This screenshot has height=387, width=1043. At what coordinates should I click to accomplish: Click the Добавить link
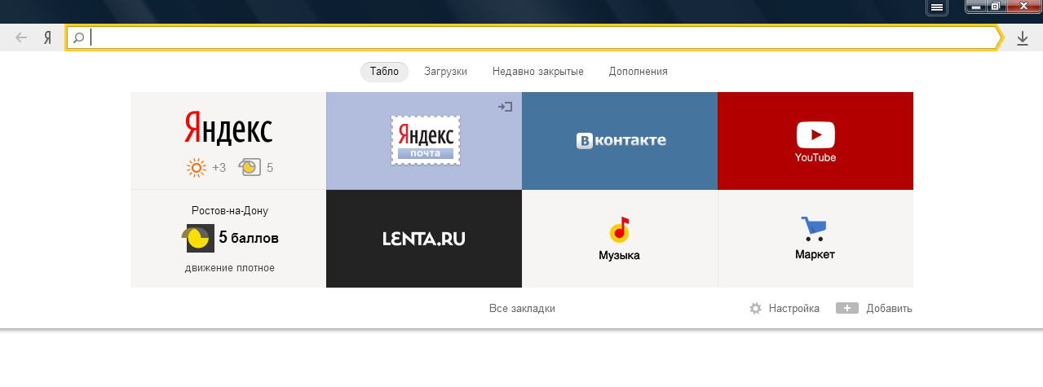point(890,309)
